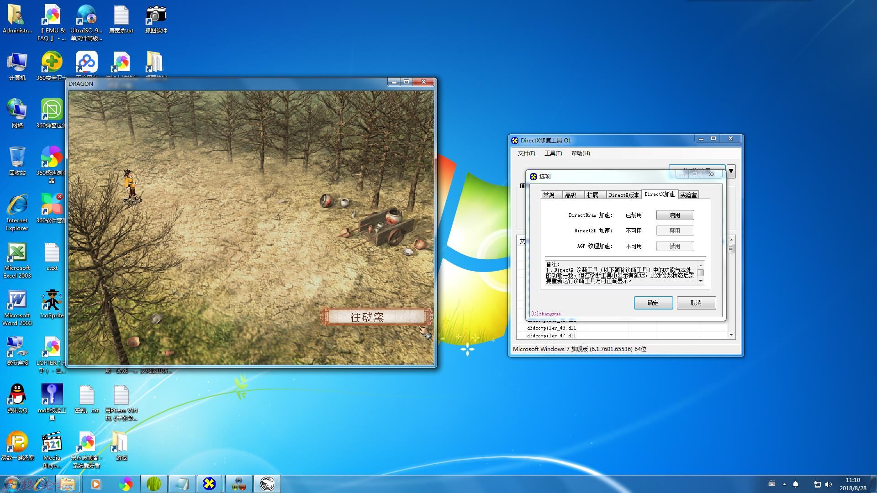Expand dropdown arrow beside main repair button
Viewport: 877px width, 493px height.
coord(731,171)
